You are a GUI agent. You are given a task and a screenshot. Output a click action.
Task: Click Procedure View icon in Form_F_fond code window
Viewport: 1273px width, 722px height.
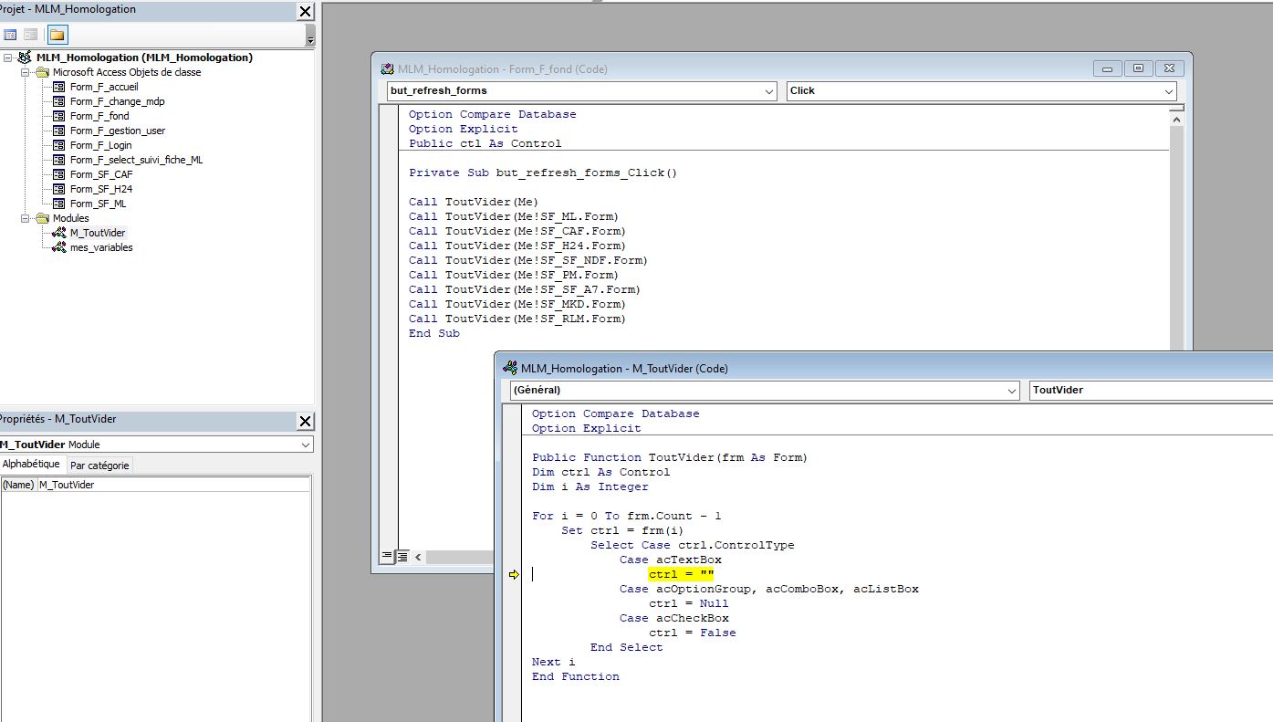(x=387, y=556)
